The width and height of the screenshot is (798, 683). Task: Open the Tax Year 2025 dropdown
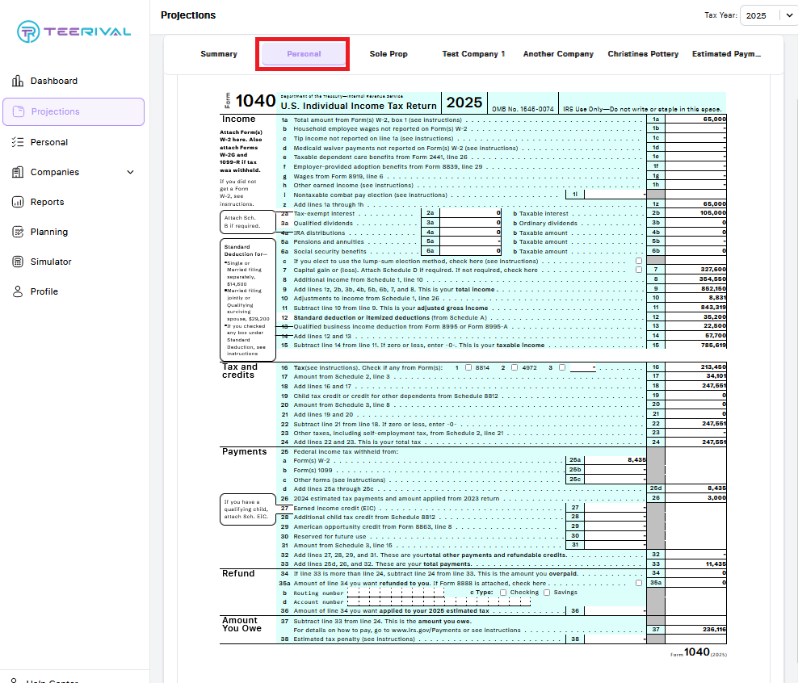(768, 15)
